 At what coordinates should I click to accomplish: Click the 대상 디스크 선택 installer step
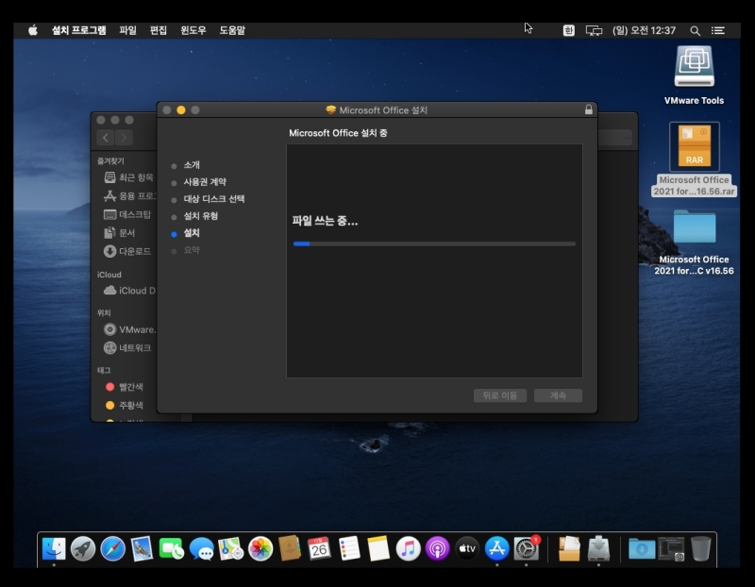click(214, 199)
